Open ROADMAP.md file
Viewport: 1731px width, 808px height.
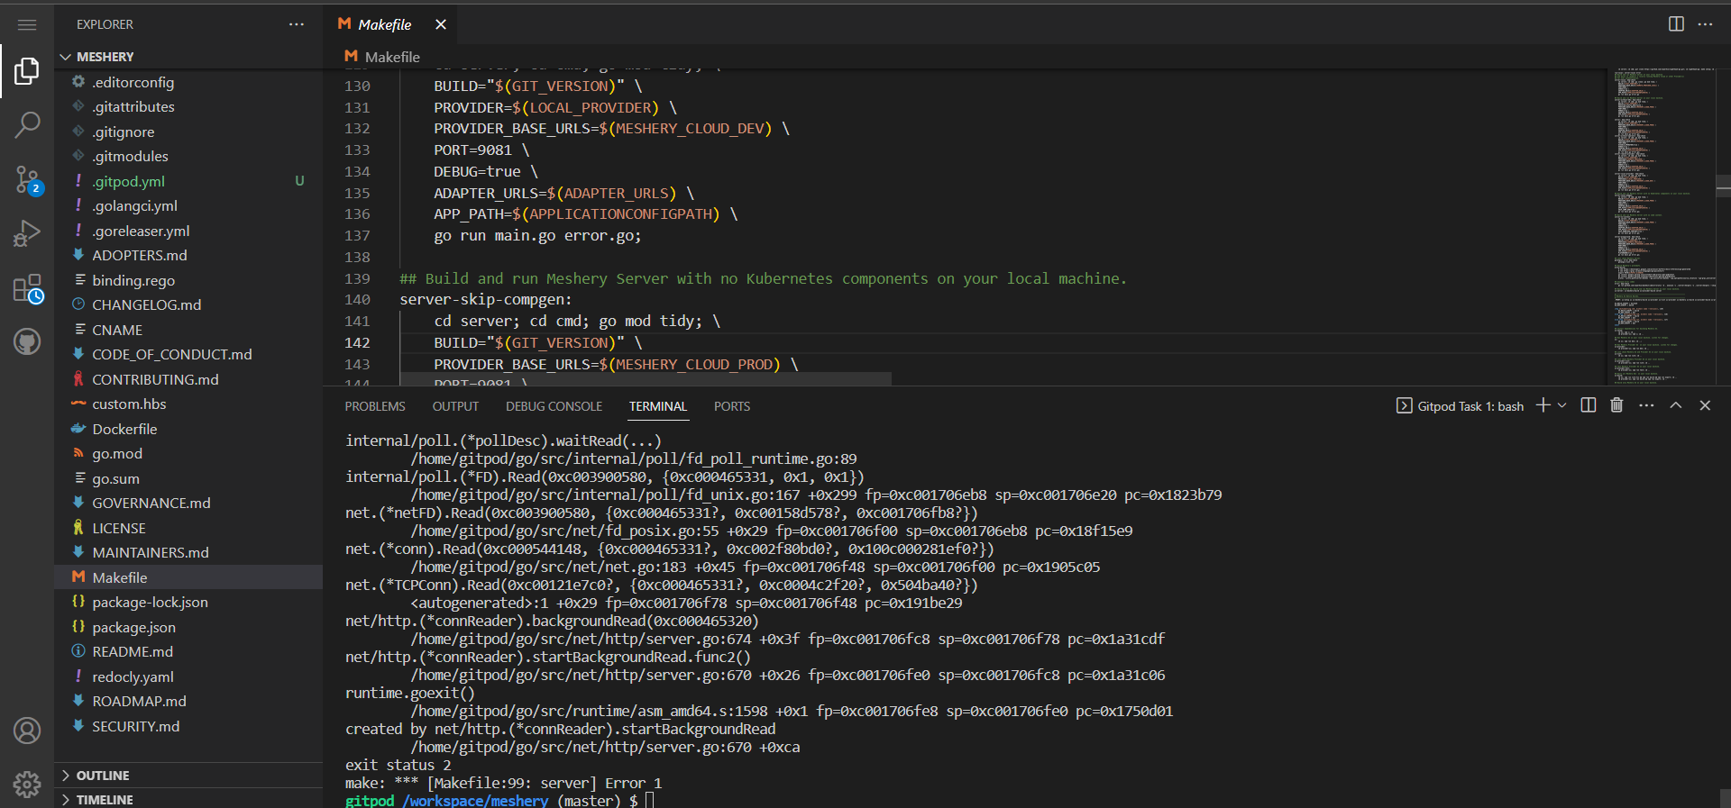[188, 701]
